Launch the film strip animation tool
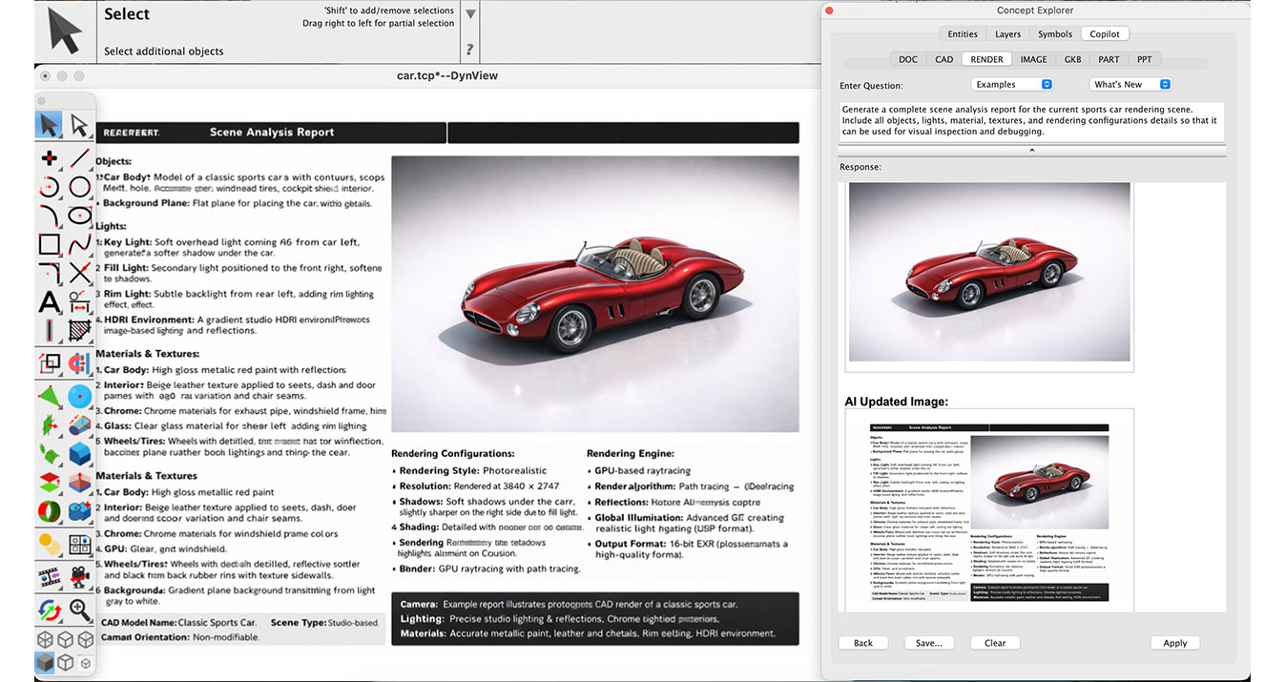The image size is (1285, 682). tap(49, 575)
